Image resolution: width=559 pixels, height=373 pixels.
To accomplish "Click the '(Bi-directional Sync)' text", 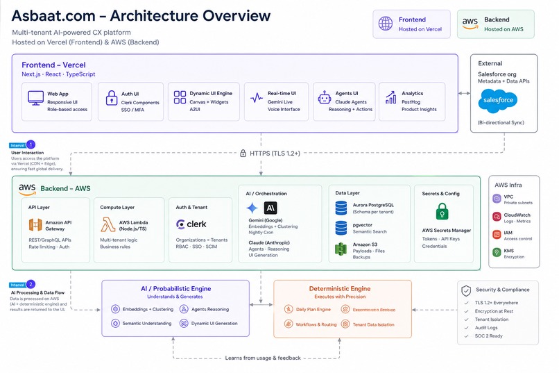I will click(x=501, y=122).
